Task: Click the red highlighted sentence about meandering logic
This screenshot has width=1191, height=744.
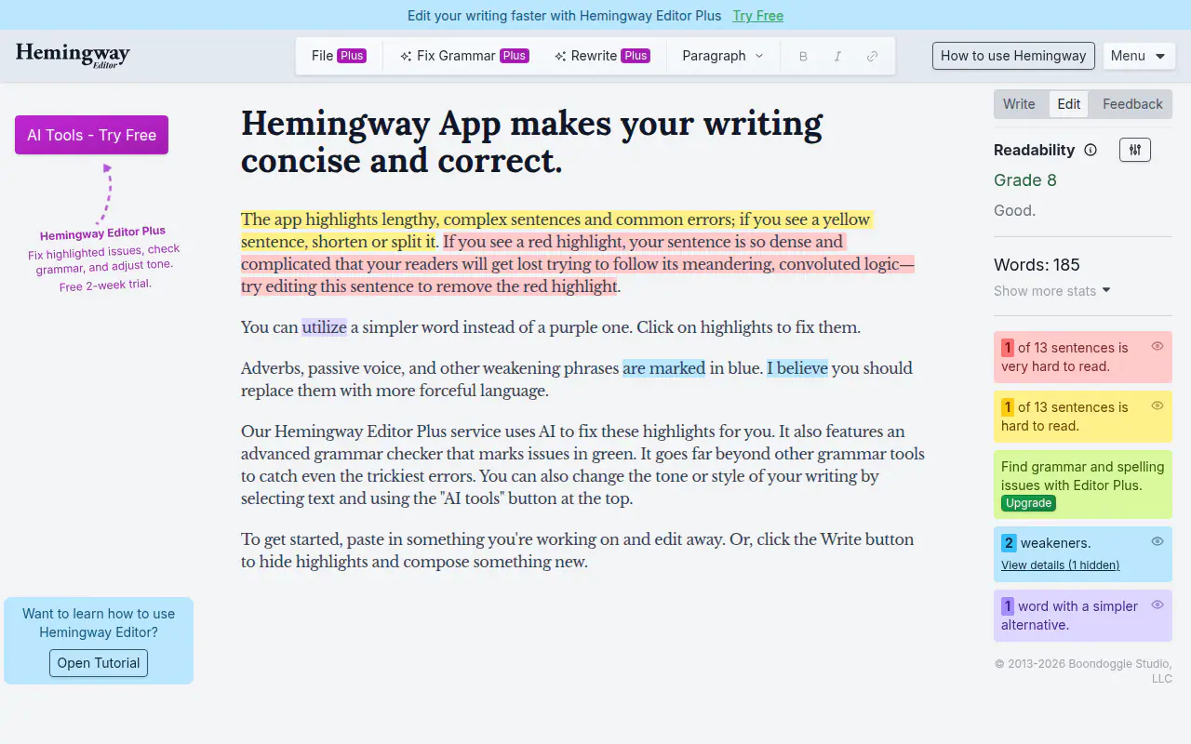Action: 577,264
